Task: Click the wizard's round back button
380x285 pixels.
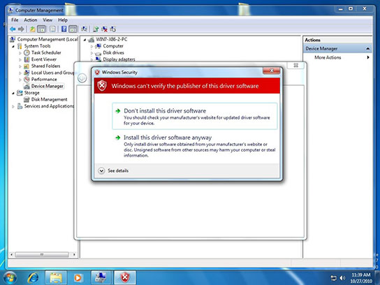Action: click(x=82, y=78)
